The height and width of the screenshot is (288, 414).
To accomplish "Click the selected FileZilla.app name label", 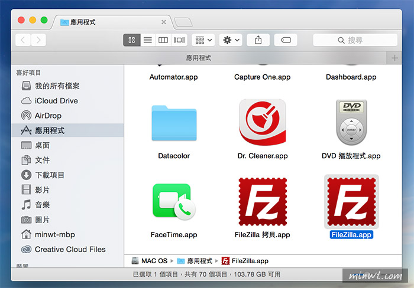I will 351,234.
